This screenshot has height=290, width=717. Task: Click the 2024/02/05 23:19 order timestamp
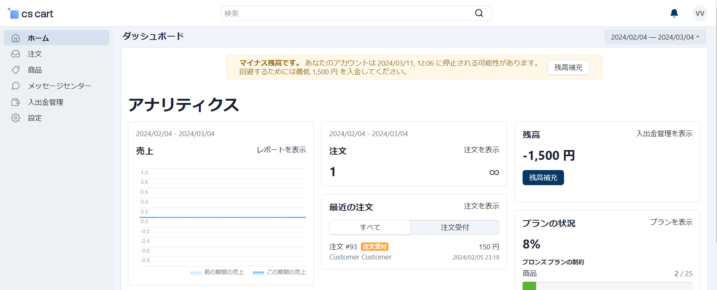476,258
